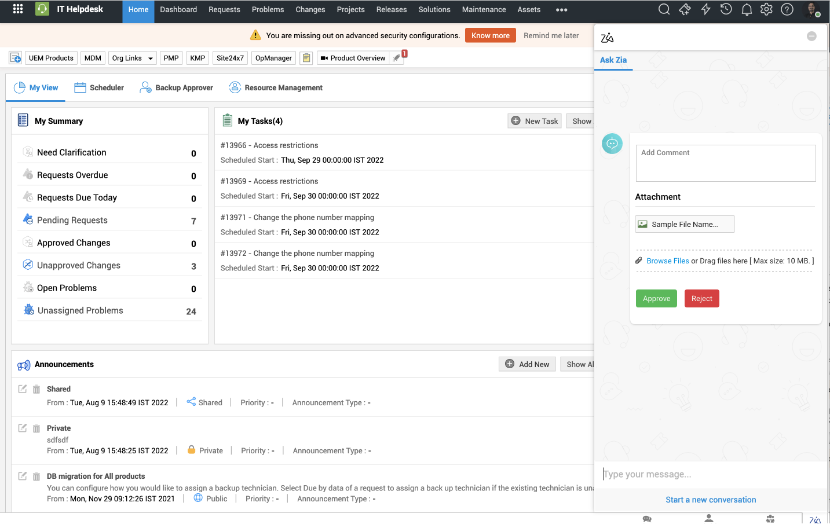Image resolution: width=830 pixels, height=528 pixels.
Task: Click the New Task button
Action: (535, 121)
